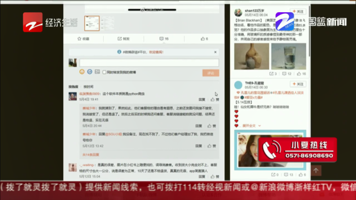Open comments on Brian Blackham post showing 12
356x200 pixels.
click(287, 74)
